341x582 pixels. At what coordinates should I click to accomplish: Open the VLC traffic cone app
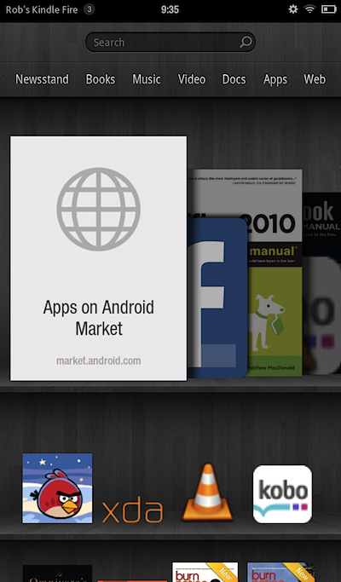click(208, 493)
